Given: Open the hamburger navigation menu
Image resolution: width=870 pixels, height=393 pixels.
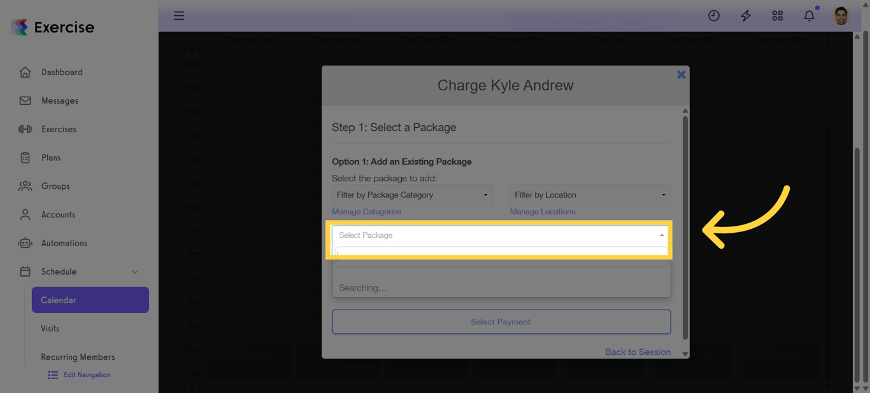Looking at the screenshot, I should click(179, 15).
